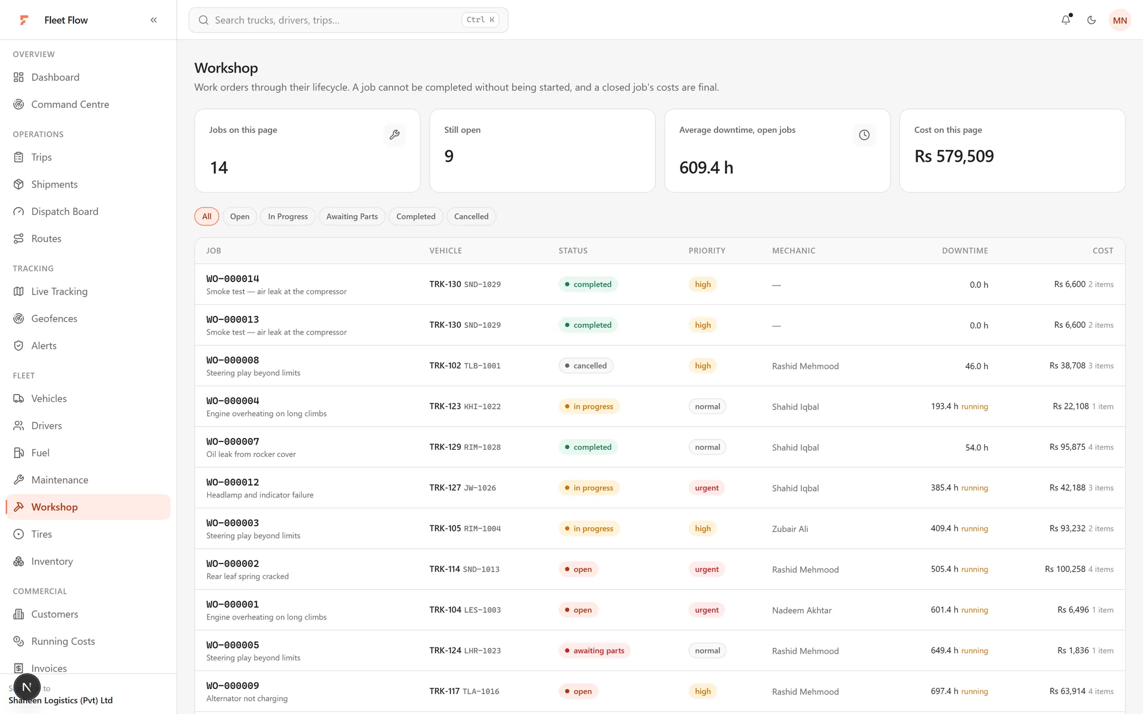Click mechanic Nadeem Akhtar
The width and height of the screenshot is (1143, 714).
(x=802, y=610)
